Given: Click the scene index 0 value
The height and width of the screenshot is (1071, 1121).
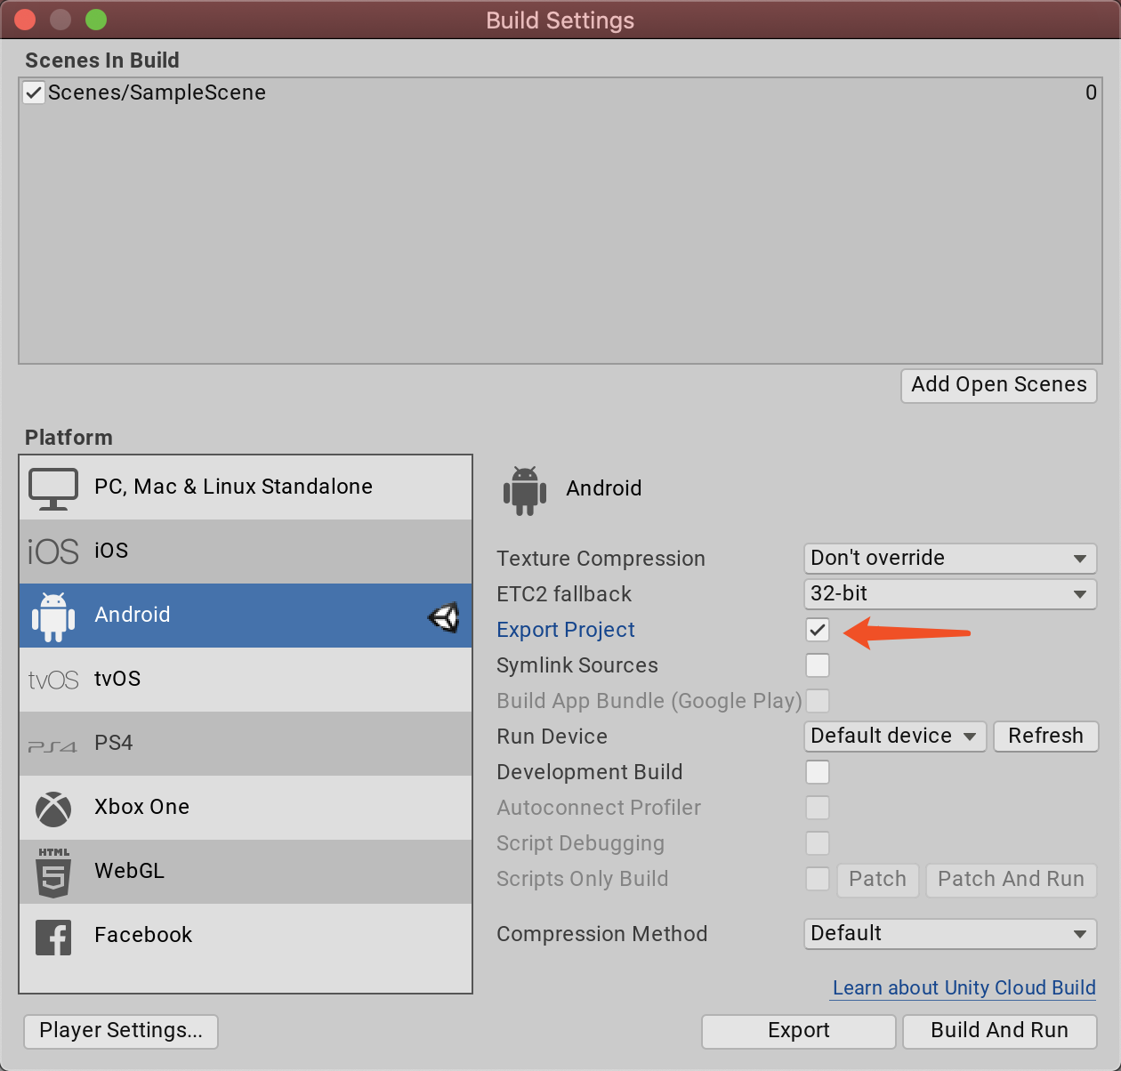Looking at the screenshot, I should [1091, 93].
